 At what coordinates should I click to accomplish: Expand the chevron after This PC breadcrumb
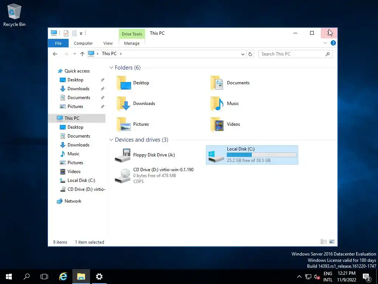(x=121, y=54)
